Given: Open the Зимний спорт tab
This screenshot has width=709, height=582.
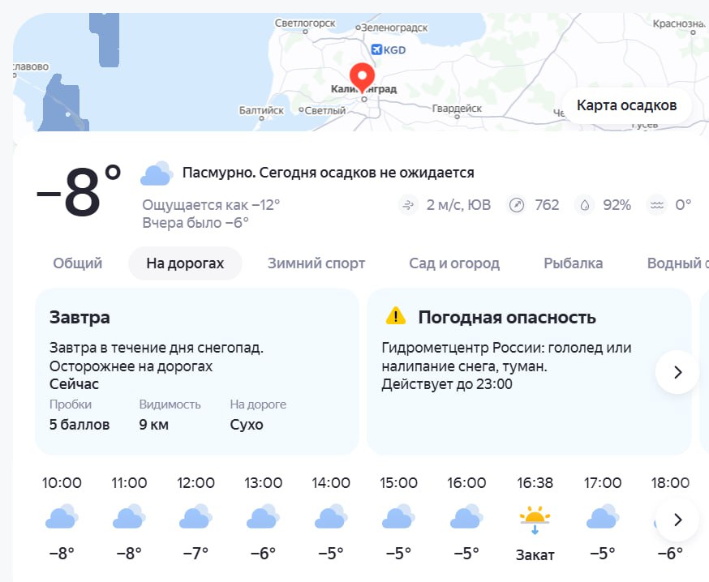Looking at the screenshot, I should click(x=316, y=263).
